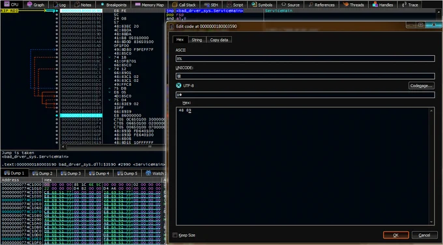Click into the Hex editing area

point(302,166)
